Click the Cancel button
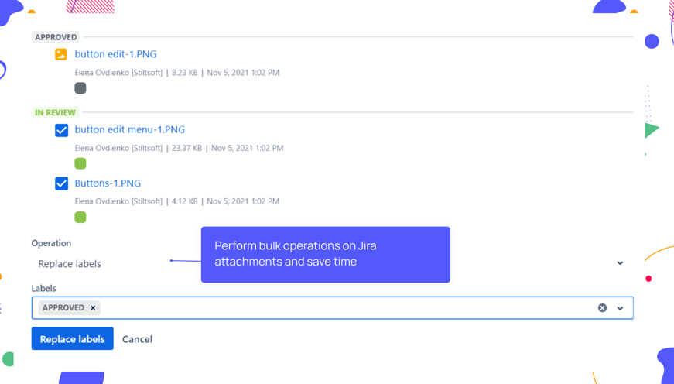The height and width of the screenshot is (384, 674). (137, 339)
